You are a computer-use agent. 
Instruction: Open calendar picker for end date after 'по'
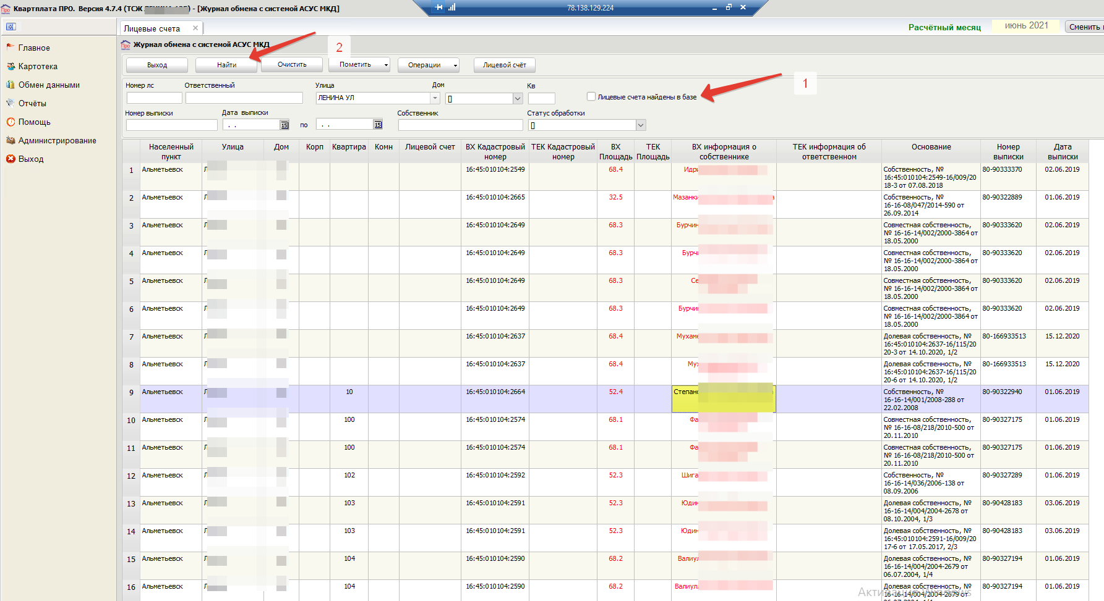click(378, 125)
